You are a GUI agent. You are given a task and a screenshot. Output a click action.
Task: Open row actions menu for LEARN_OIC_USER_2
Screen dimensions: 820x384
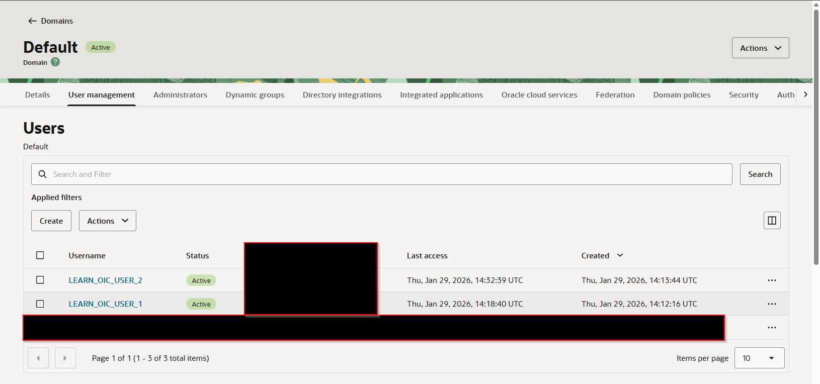pos(772,280)
